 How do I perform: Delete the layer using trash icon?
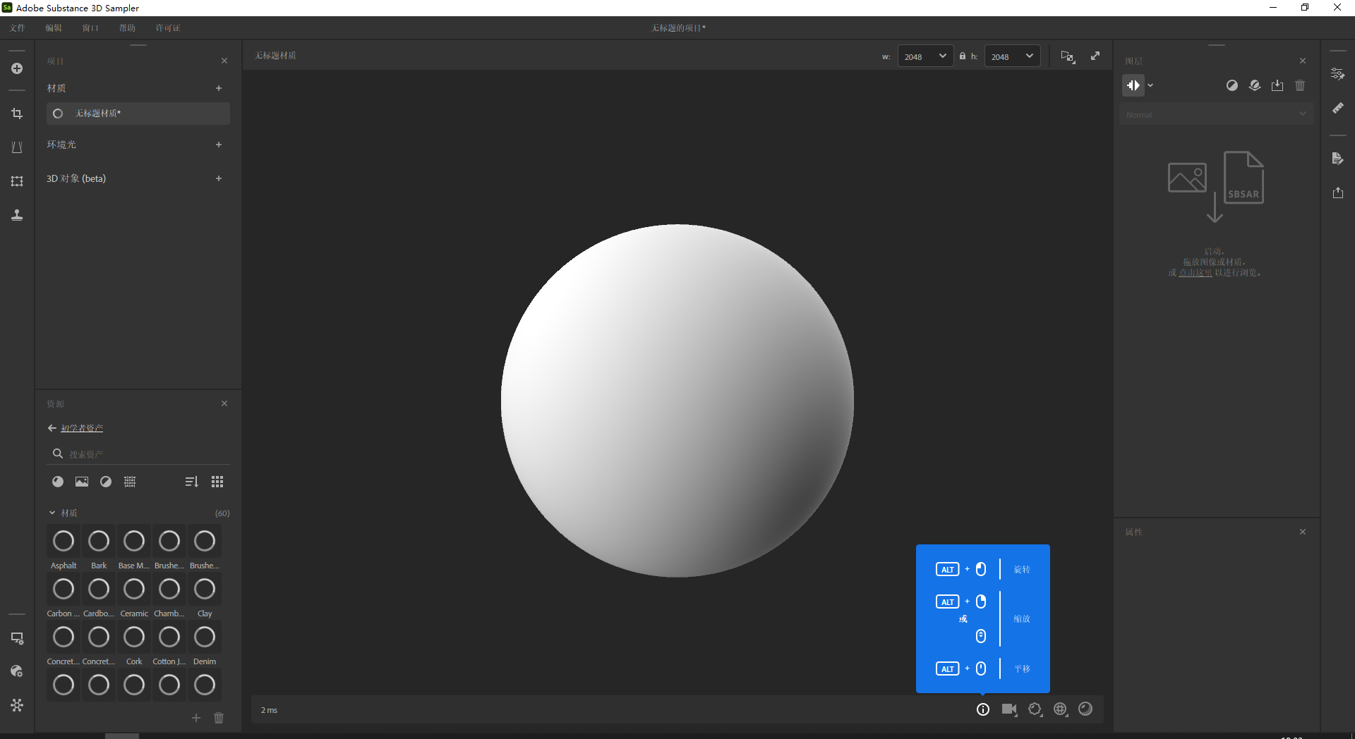(x=1301, y=85)
